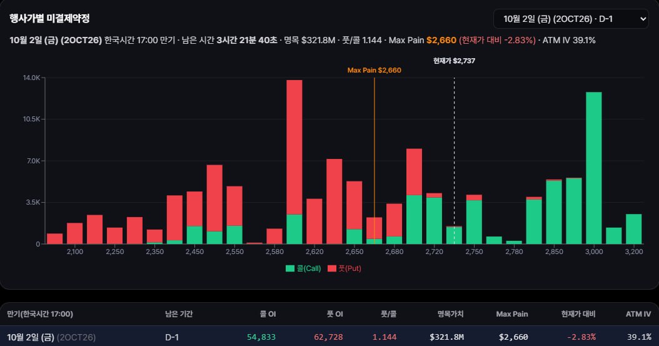Toggle the green 콜(Call) legend swatch
Viewport: 659px width, 346px height.
tap(290, 268)
